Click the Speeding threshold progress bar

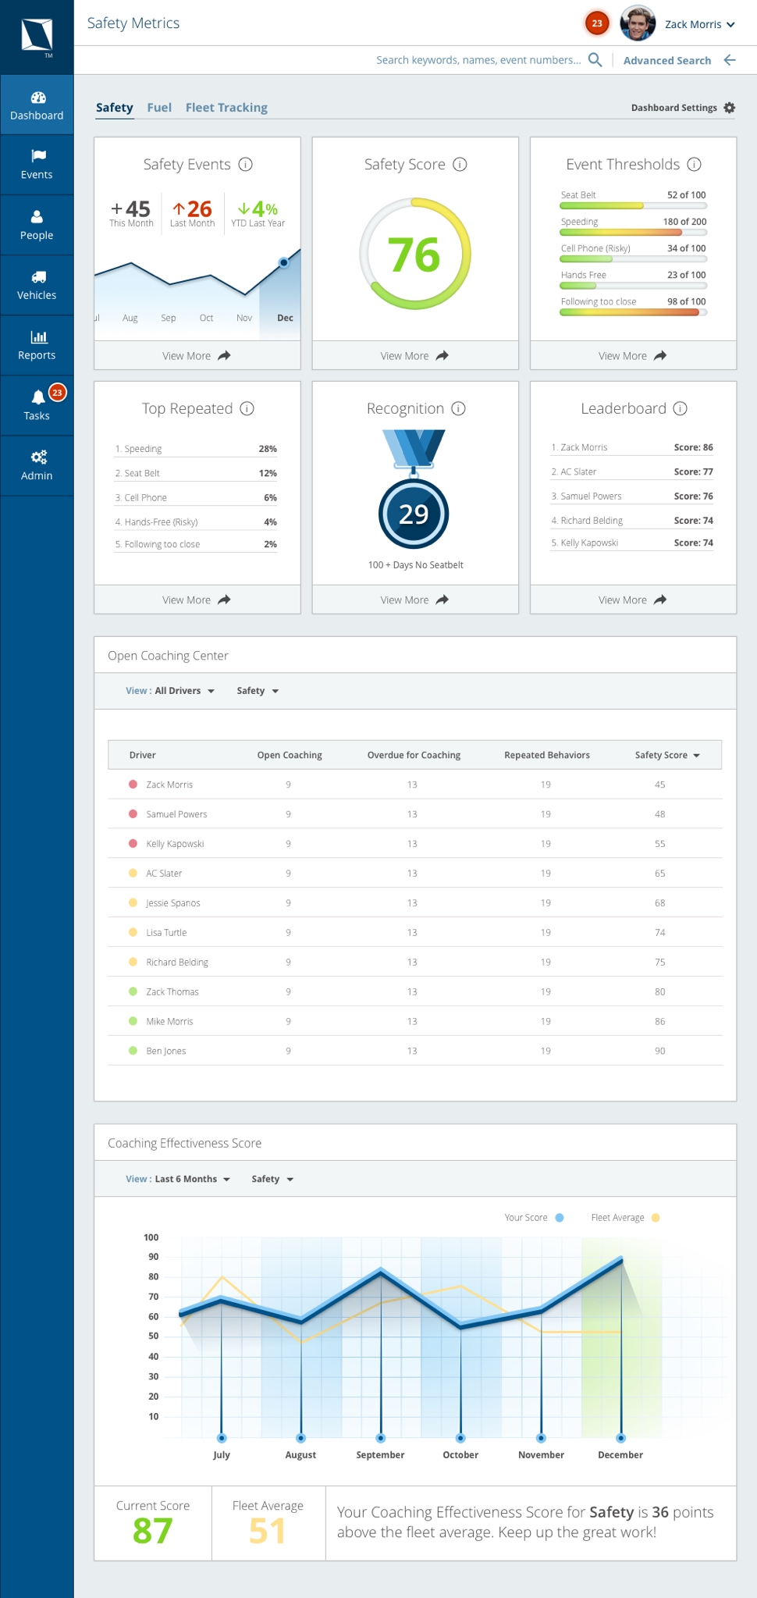coord(634,233)
